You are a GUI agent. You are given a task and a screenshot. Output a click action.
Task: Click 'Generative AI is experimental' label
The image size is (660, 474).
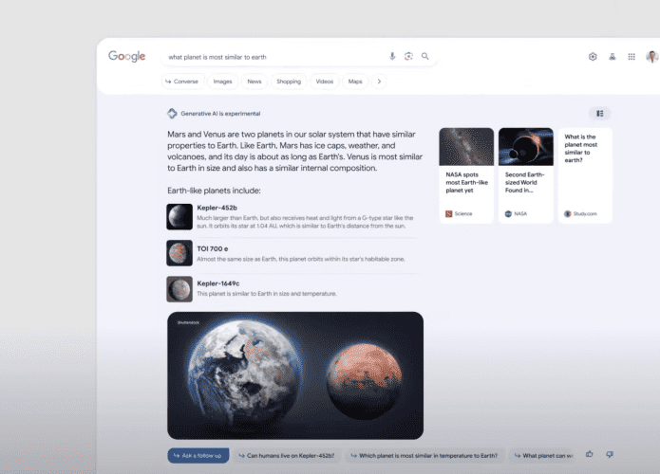coord(220,114)
